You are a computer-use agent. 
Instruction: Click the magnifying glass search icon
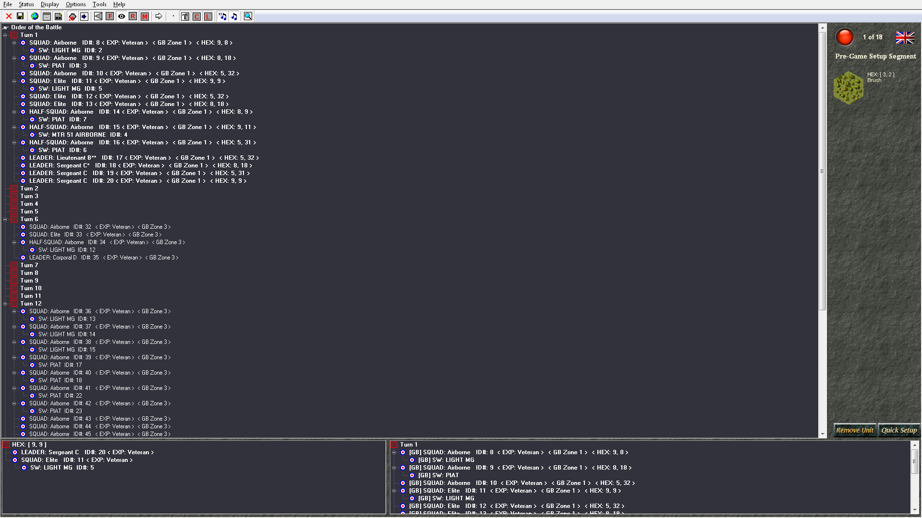point(248,16)
